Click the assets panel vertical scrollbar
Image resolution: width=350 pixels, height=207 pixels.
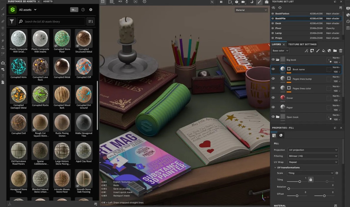click(x=97, y=105)
